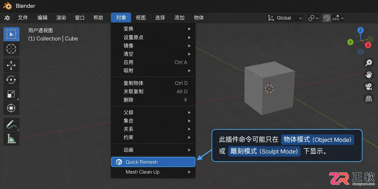Select the Transform tool

tap(11, 108)
